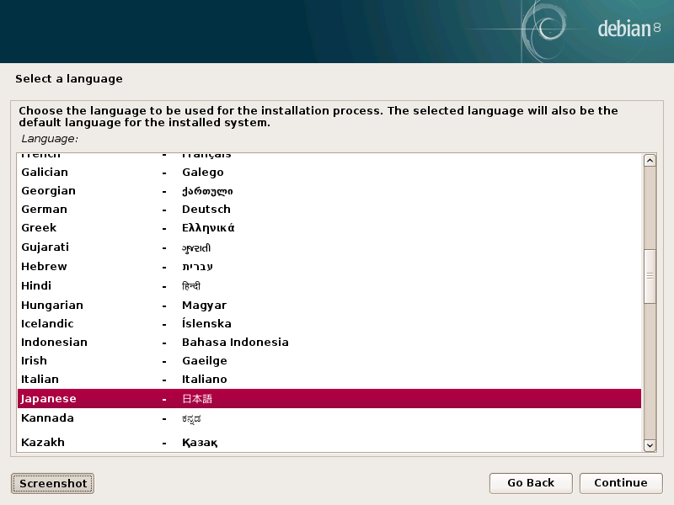This screenshot has width=674, height=505.
Task: Choose Galician (Galego) entry
Action: point(45,173)
